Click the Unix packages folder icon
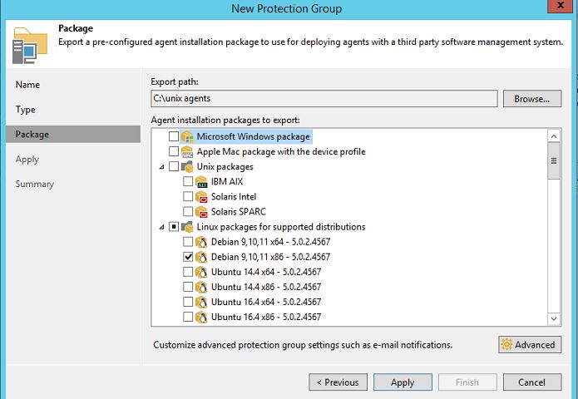Viewport: 578px width, 399px height. pos(187,166)
